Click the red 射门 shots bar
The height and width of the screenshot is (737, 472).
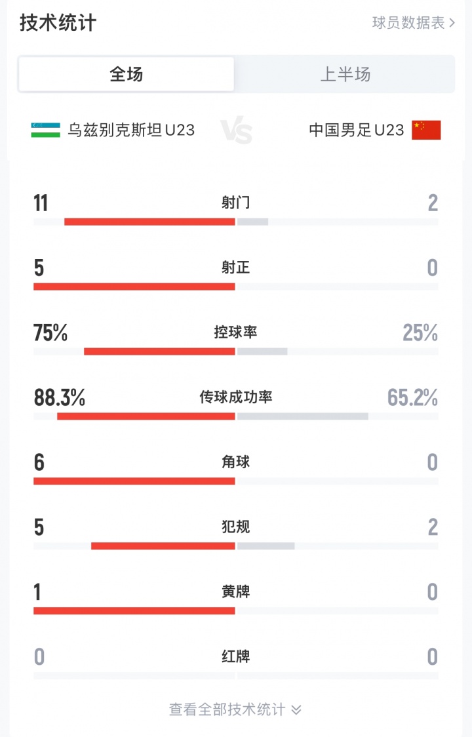[149, 222]
